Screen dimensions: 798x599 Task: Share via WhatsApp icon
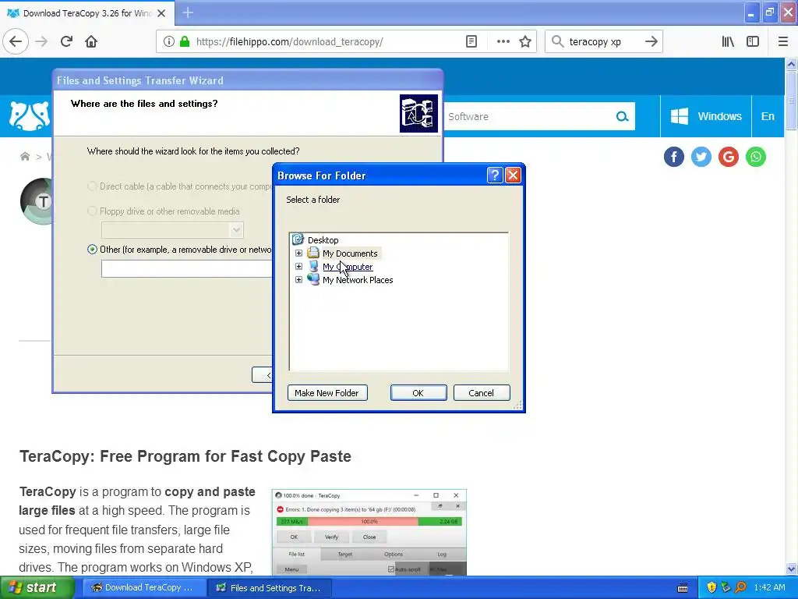click(x=756, y=157)
